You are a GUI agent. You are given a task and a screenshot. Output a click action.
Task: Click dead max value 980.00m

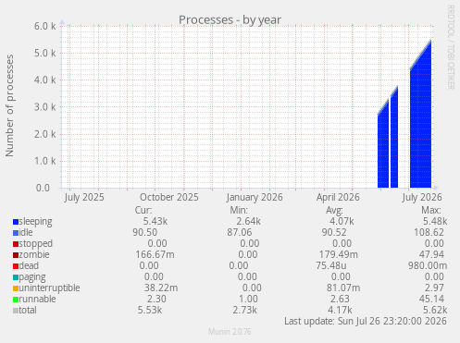428,265
